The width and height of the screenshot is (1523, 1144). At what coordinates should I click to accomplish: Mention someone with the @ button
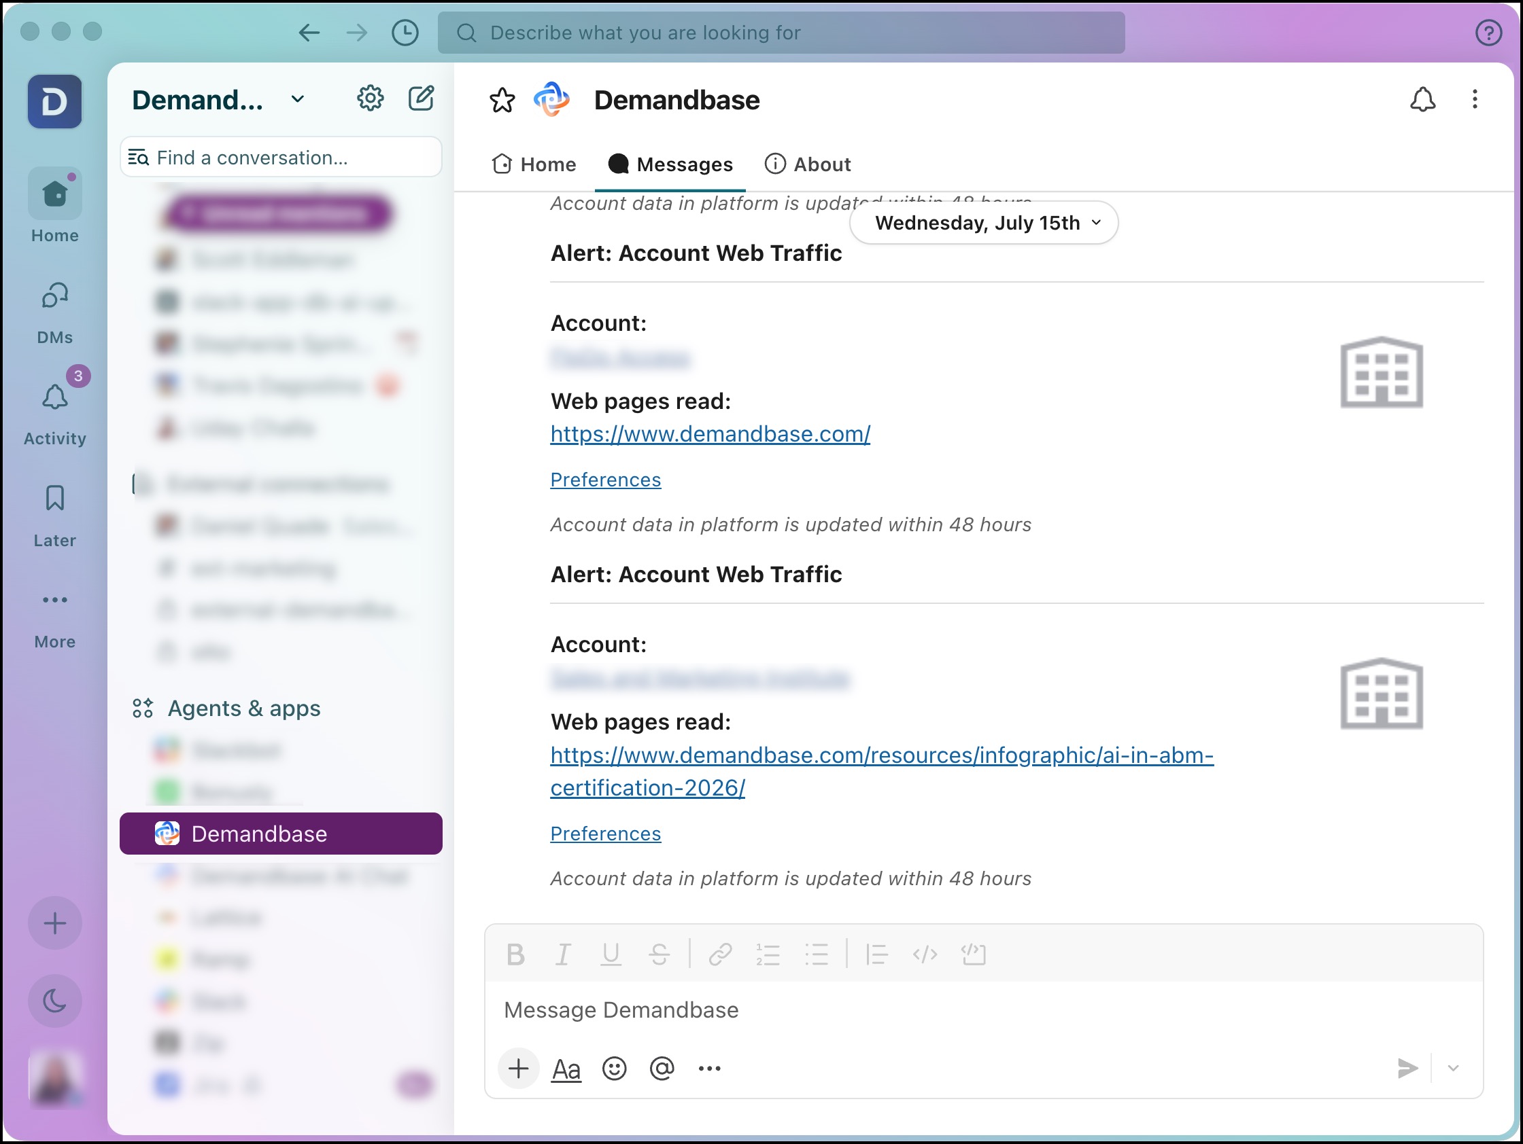coord(662,1069)
